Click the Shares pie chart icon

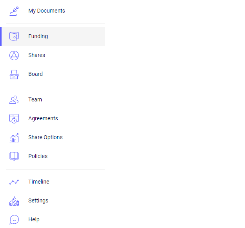tap(14, 55)
